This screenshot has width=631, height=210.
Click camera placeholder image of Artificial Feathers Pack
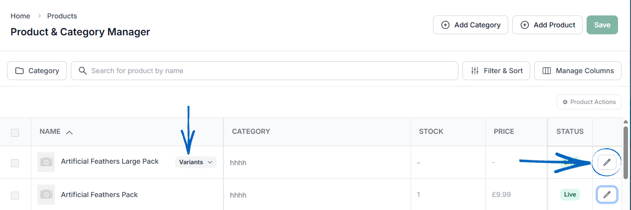[x=46, y=195]
